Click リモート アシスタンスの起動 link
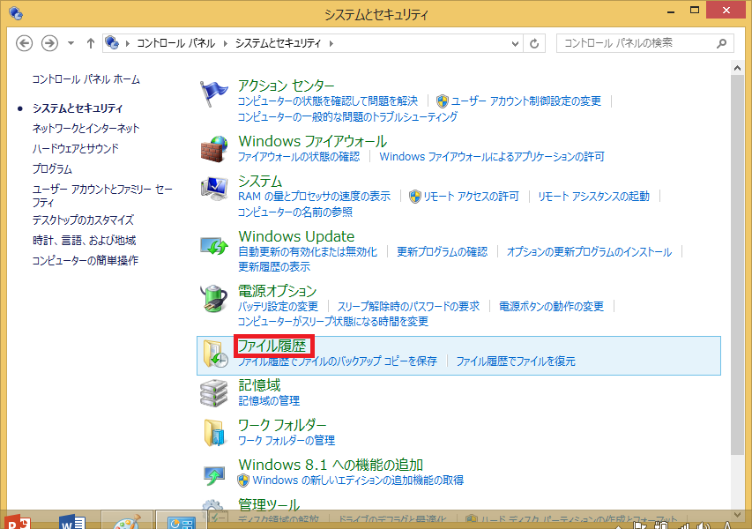 (593, 197)
